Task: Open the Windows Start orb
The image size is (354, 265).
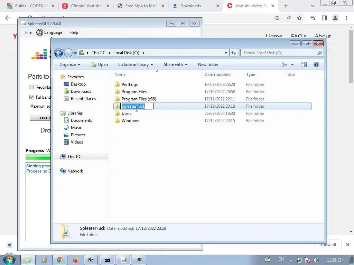Action: [x=9, y=259]
